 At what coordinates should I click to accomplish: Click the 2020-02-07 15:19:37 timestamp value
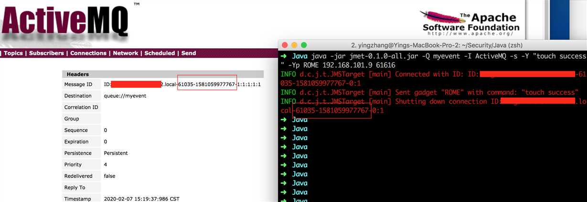pyautogui.click(x=142, y=199)
